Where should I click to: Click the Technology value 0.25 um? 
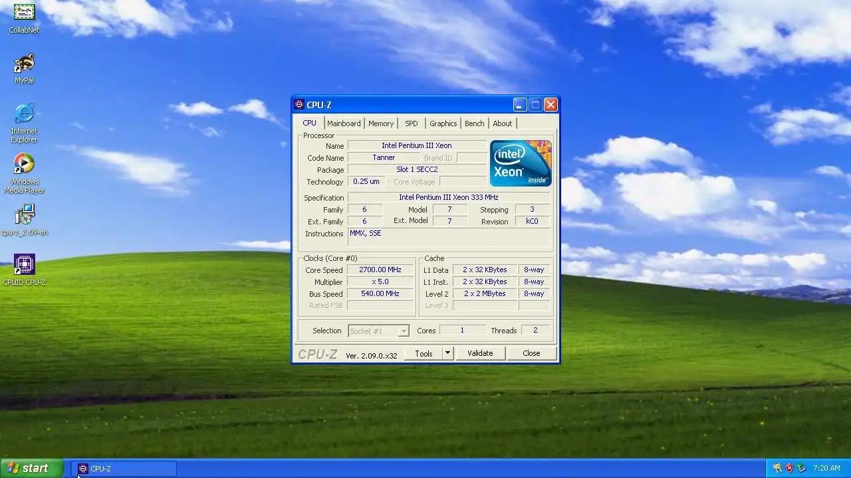point(366,181)
